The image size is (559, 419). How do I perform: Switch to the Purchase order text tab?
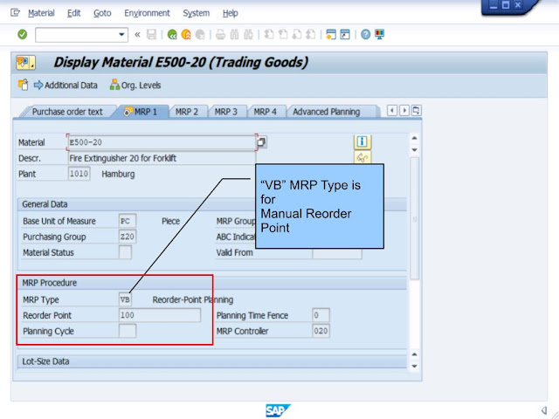tap(67, 112)
